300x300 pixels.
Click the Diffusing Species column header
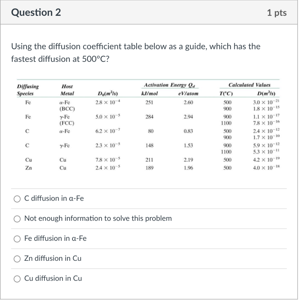click(x=27, y=89)
